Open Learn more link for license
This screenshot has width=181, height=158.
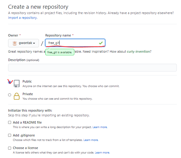point(102,153)
